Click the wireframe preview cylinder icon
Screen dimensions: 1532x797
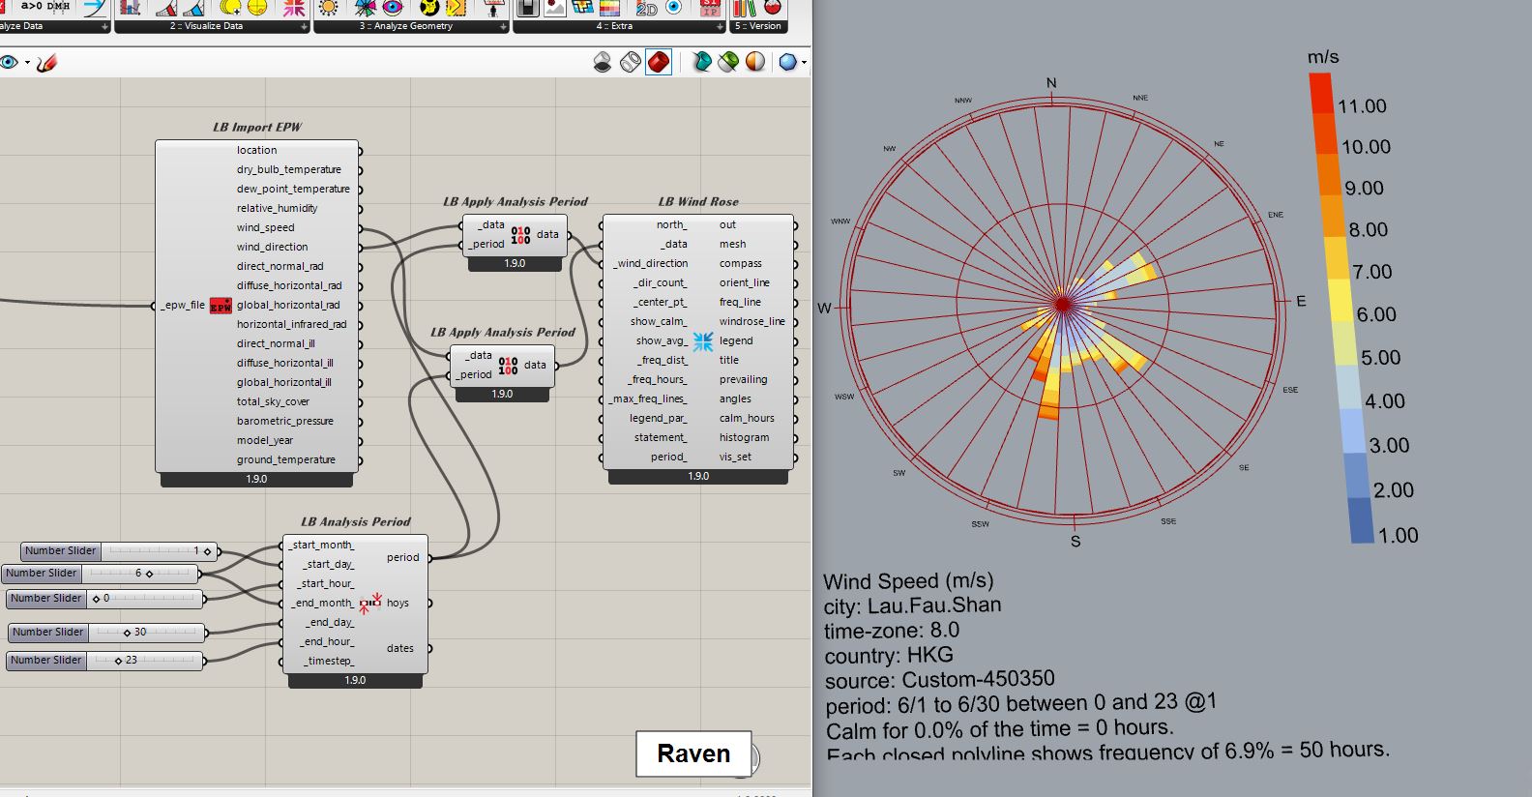pyautogui.click(x=631, y=63)
